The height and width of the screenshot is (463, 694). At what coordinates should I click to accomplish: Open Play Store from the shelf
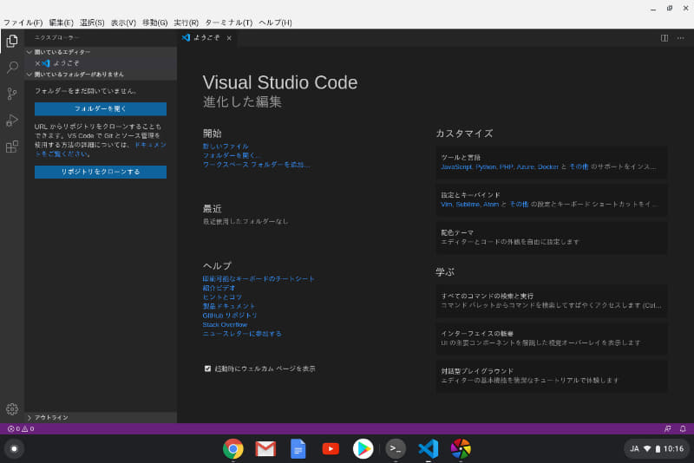tap(363, 449)
